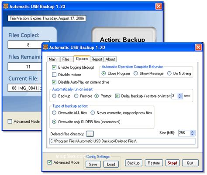This screenshot has height=175, width=207.
Task: Click the Trial Version expiry notice
Action: (47, 18)
